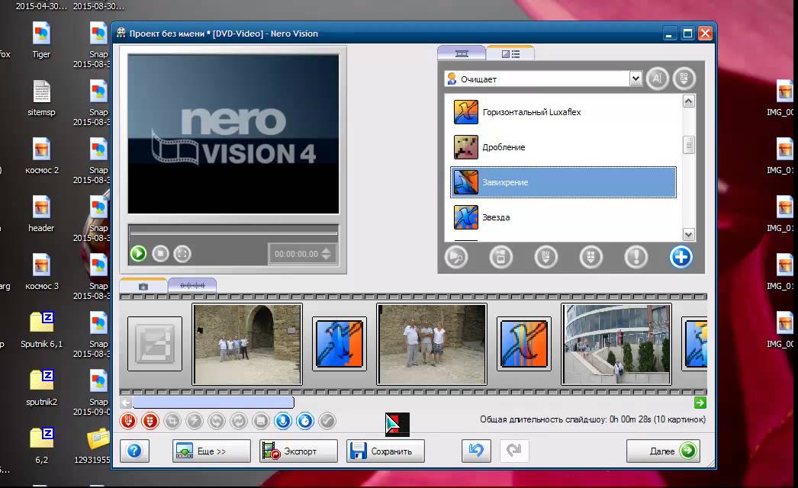Click the Stop button under preview
798x488 pixels.
click(x=160, y=253)
